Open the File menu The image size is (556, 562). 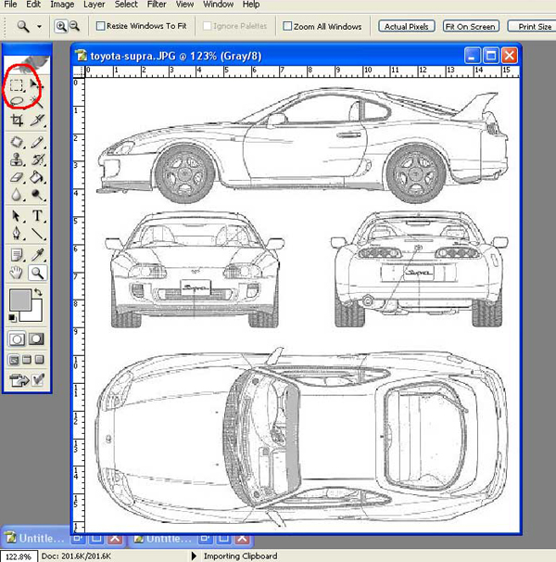[x=10, y=5]
